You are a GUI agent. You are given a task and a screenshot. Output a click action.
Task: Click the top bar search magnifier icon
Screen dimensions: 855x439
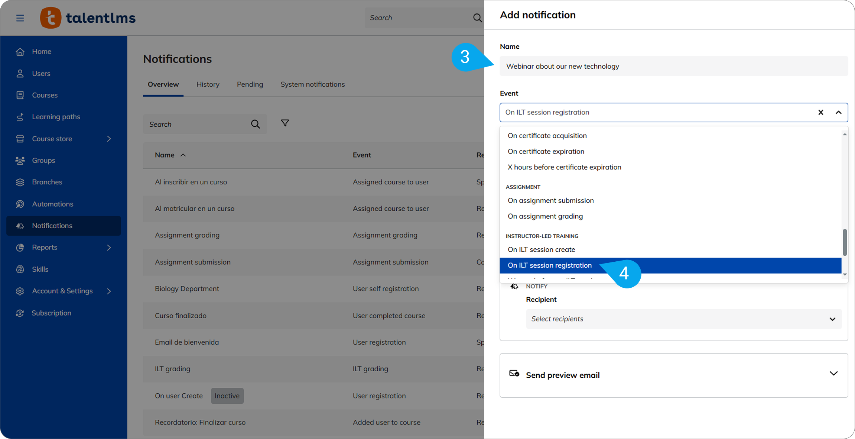click(x=477, y=17)
